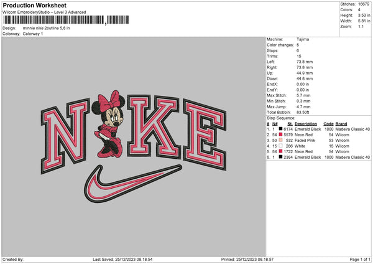Click the barcode under the worksheet title
The width and height of the screenshot is (373, 264).
[66, 20]
